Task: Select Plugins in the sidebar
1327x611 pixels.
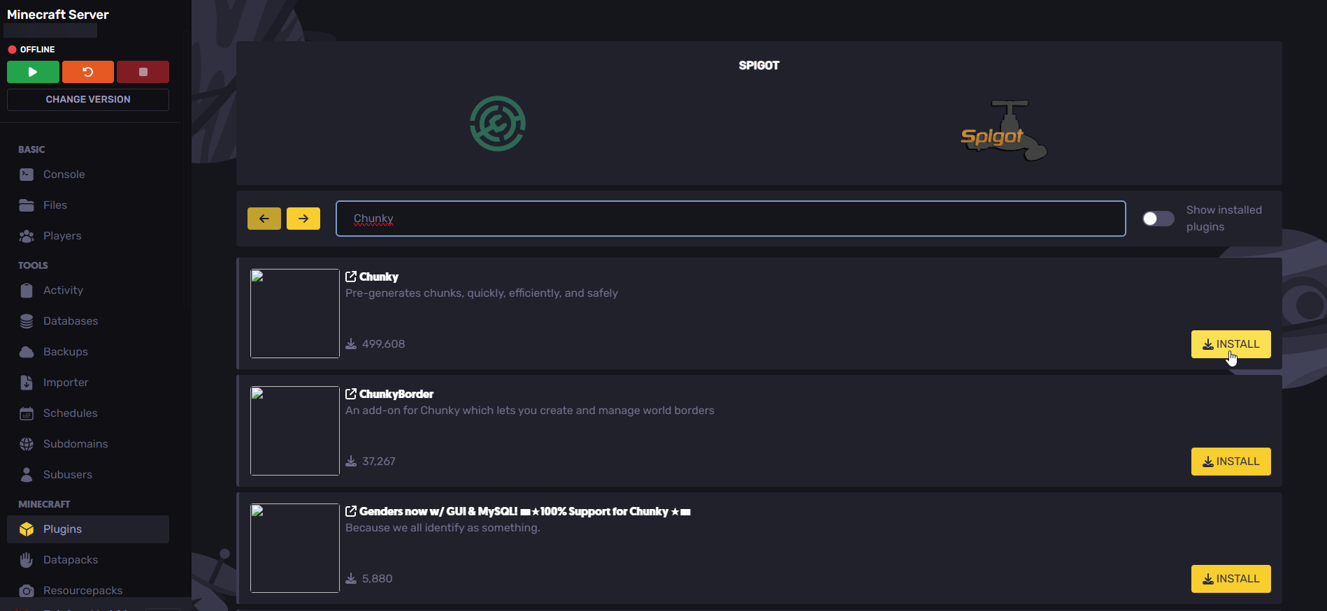Action: tap(88, 529)
